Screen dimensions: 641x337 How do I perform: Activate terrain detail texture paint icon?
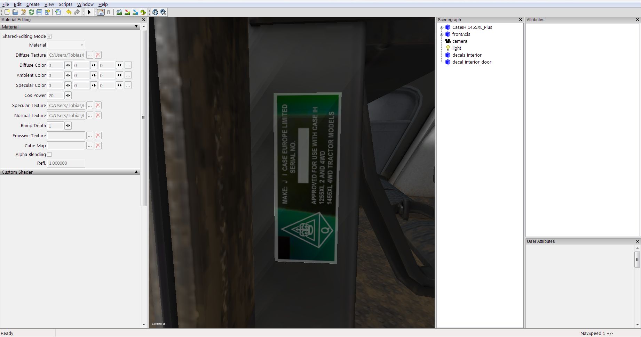(135, 12)
